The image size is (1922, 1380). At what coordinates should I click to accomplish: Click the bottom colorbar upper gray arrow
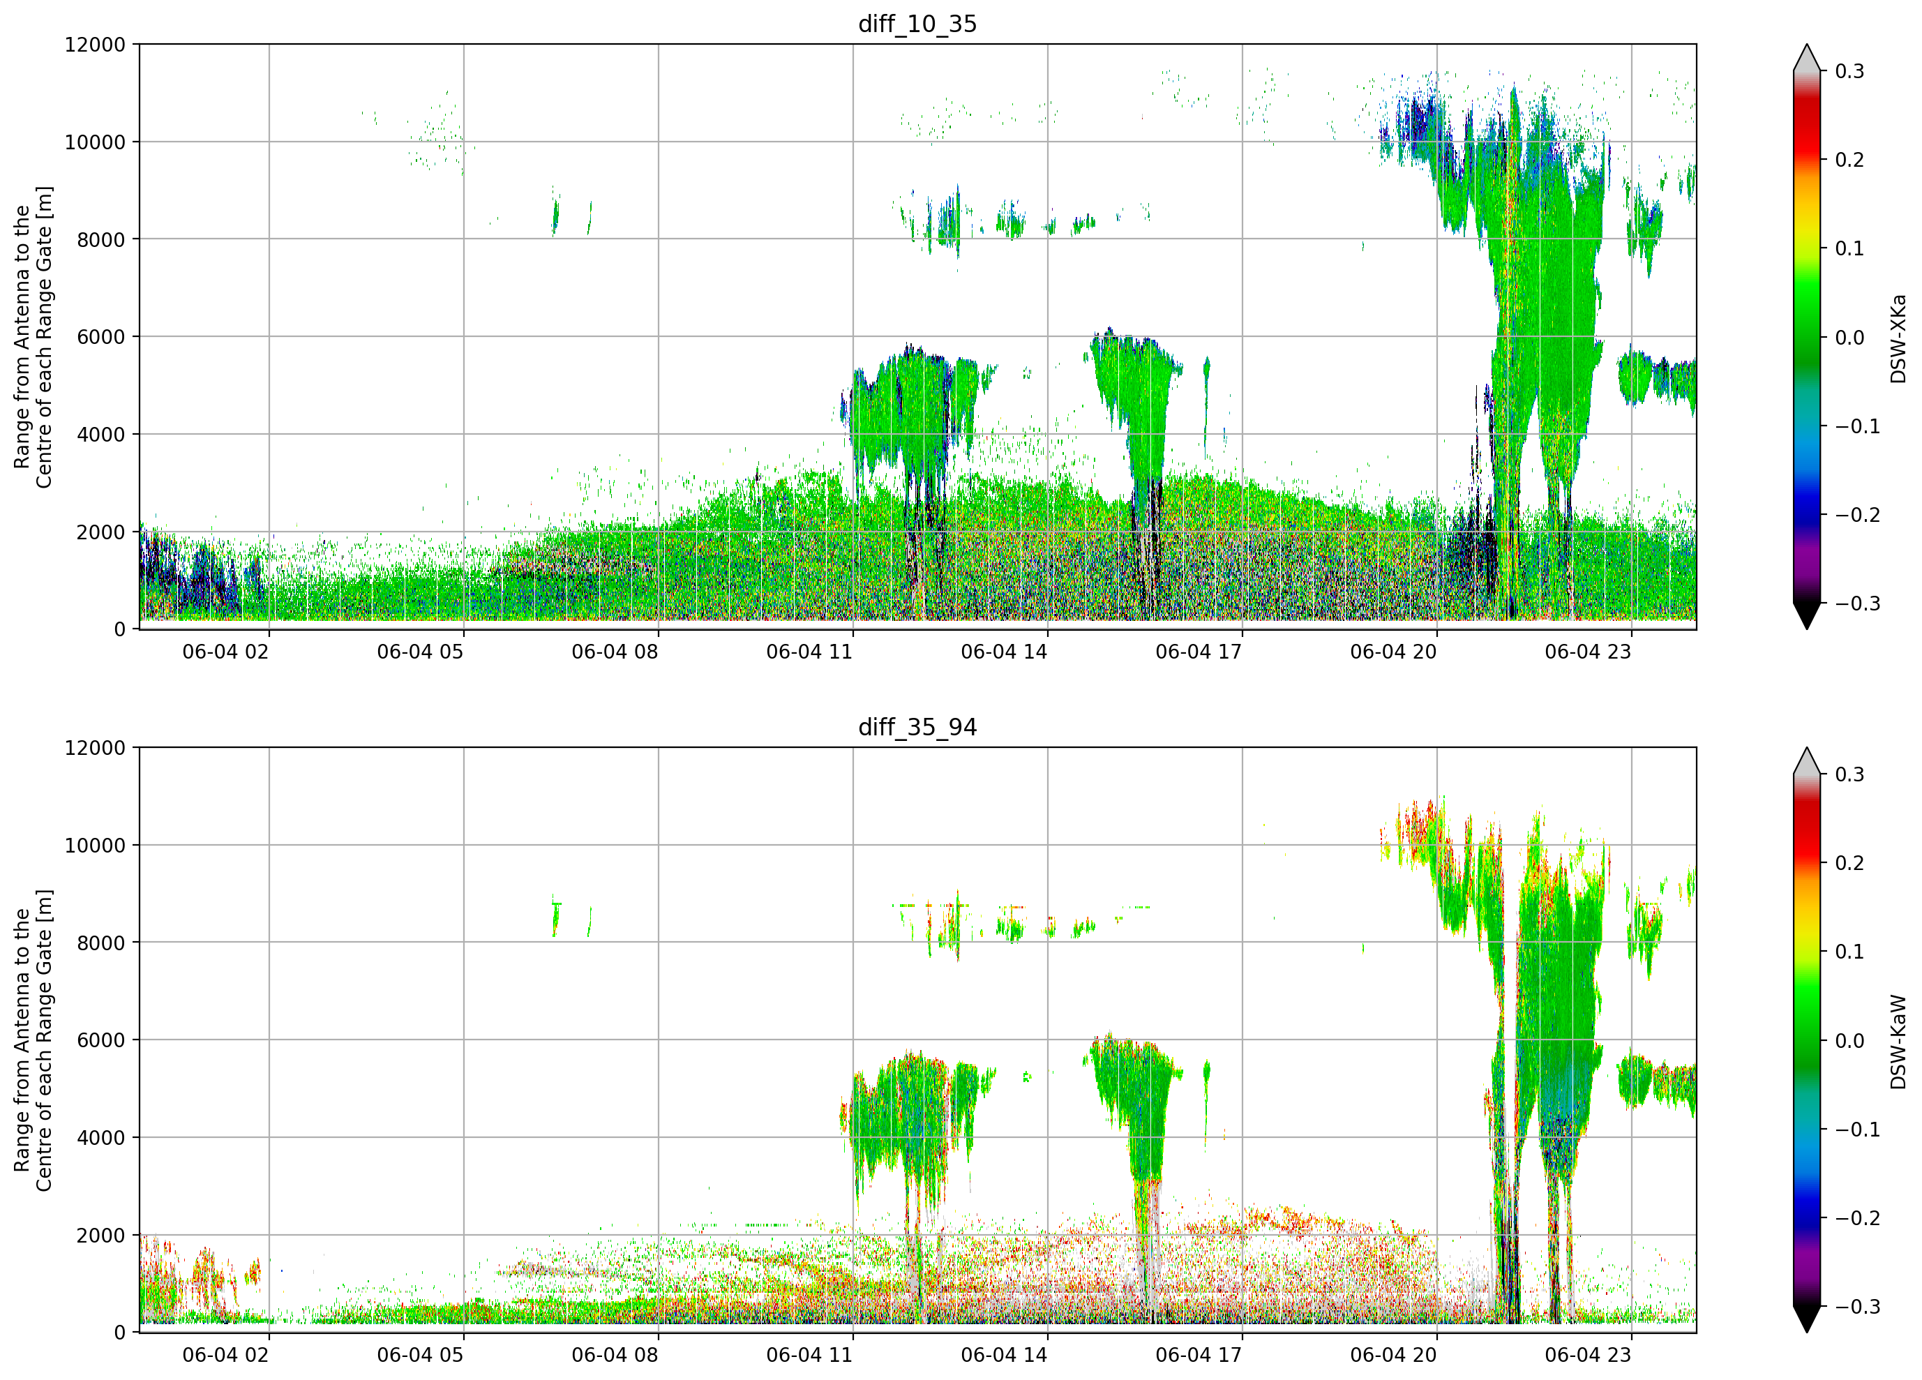pyautogui.click(x=1807, y=761)
